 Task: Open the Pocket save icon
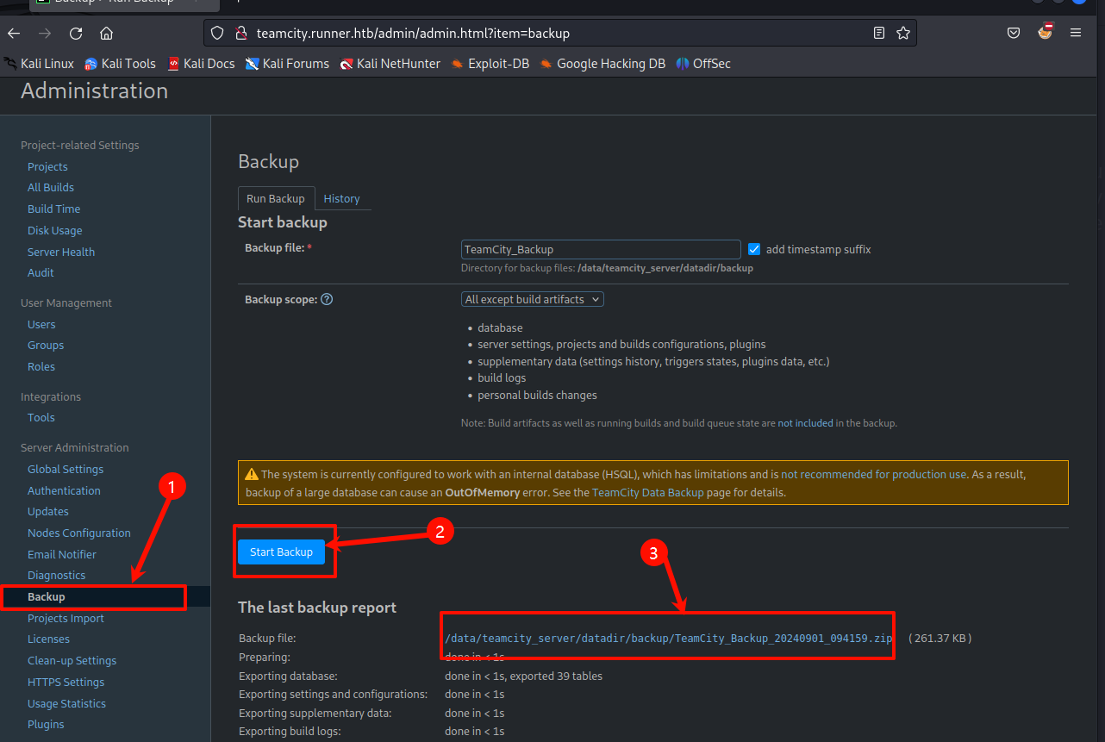pos(1014,33)
